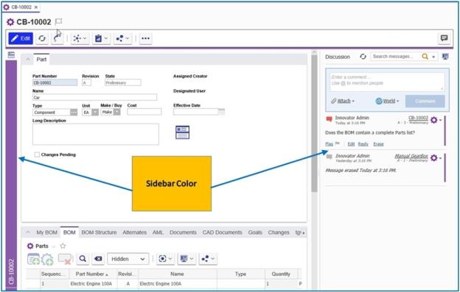Click the Comment button

coord(425,102)
